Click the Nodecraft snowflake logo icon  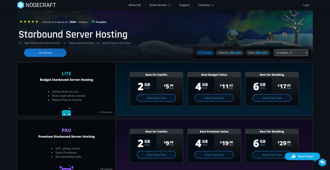(21, 5)
